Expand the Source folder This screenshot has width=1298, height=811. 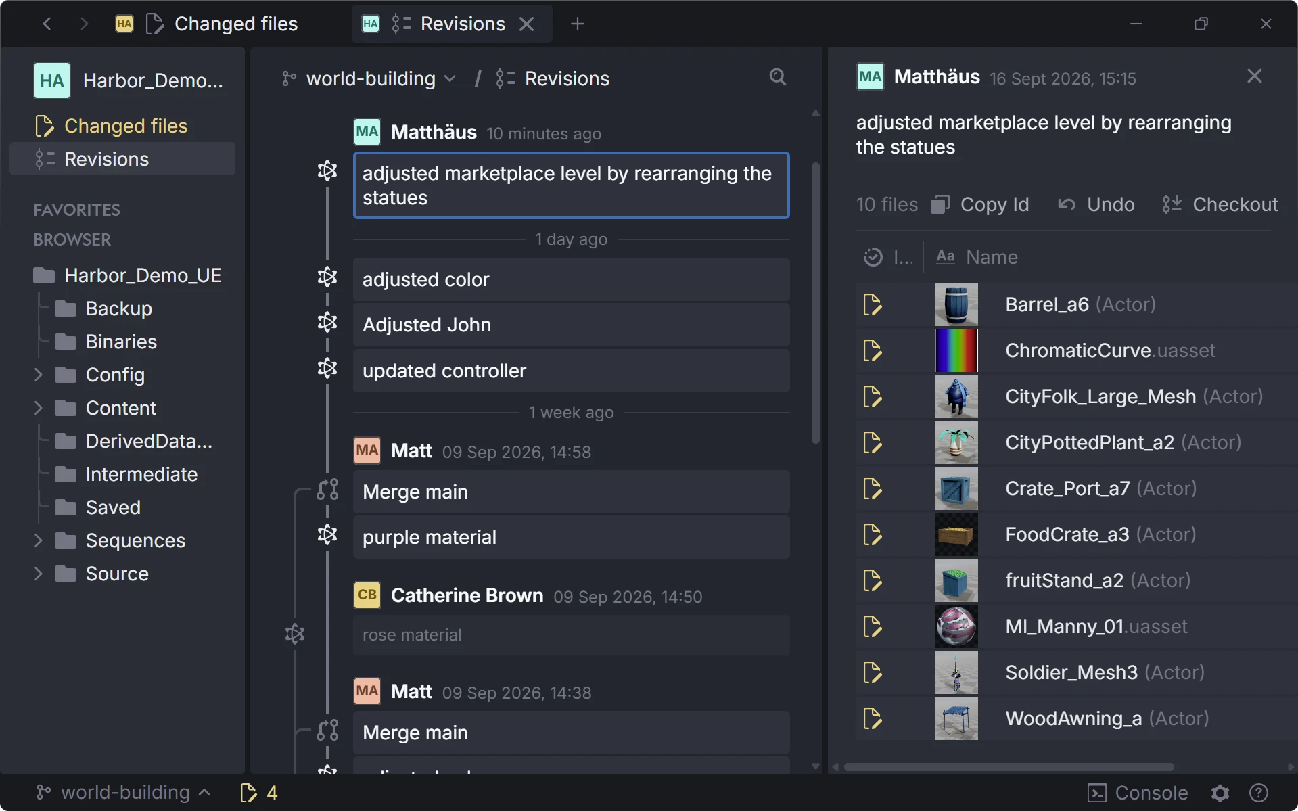pyautogui.click(x=39, y=574)
